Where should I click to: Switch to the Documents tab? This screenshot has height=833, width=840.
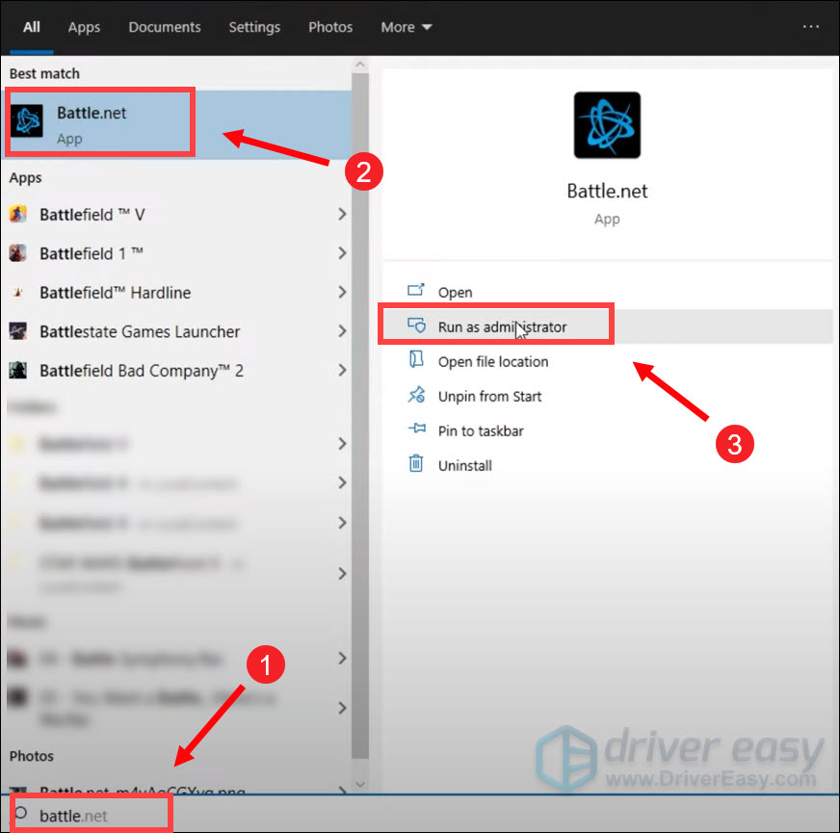[164, 27]
